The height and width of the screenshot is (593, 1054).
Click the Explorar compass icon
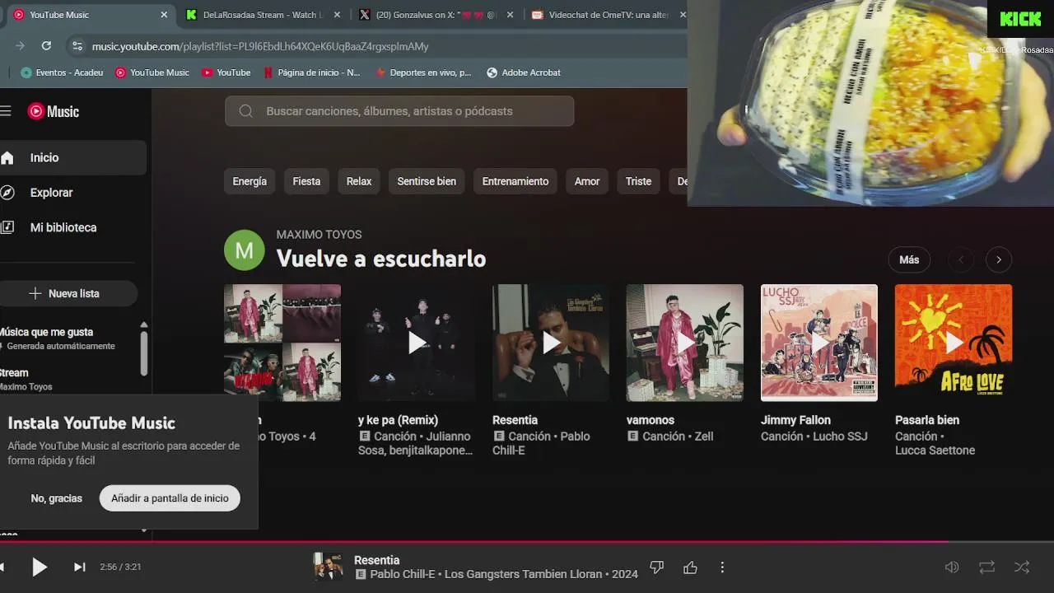pyautogui.click(x=7, y=192)
